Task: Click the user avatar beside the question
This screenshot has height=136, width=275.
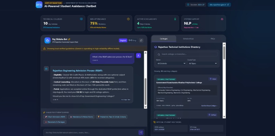Action: 139,55
